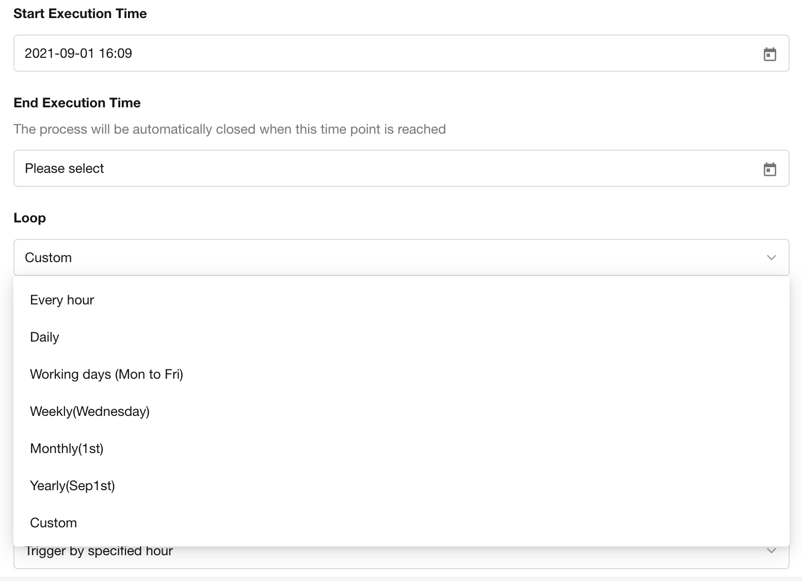Viewport: 802px width, 581px height.
Task: Pick the Weekly(Wednesday) option
Action: tap(90, 411)
